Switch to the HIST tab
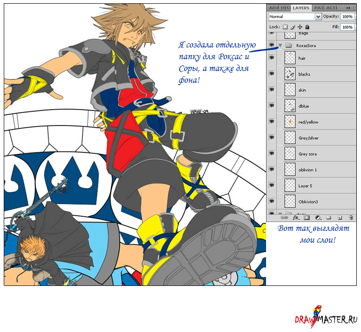 [x=285, y=8]
